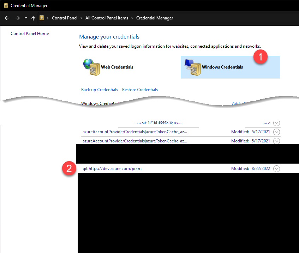Click the up one level arrow
299x253 pixels.
click(x=33, y=18)
